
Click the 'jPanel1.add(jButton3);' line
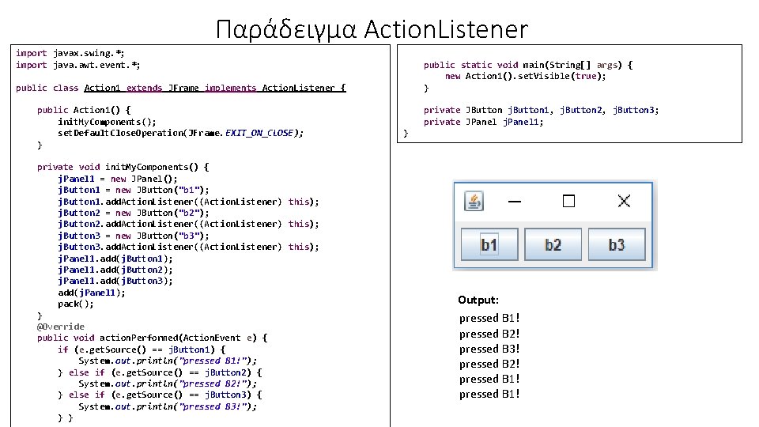tap(115, 281)
